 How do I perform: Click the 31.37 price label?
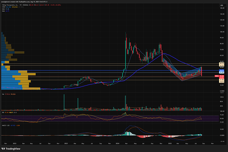click(x=222, y=72)
